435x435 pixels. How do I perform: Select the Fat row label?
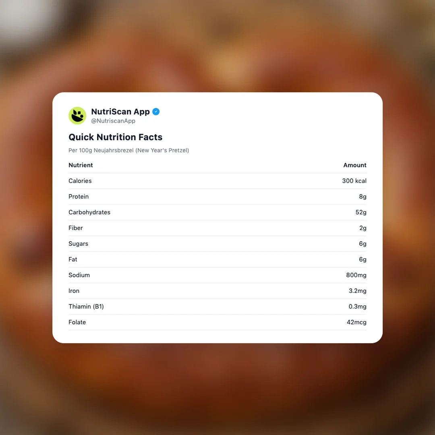pyautogui.click(x=73, y=259)
